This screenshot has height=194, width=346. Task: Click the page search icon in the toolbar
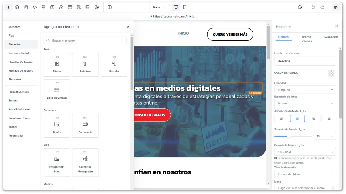(x=79, y=7)
